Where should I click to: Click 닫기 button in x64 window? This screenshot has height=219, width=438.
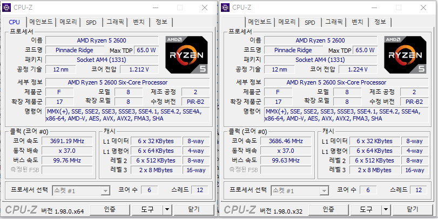point(194,209)
